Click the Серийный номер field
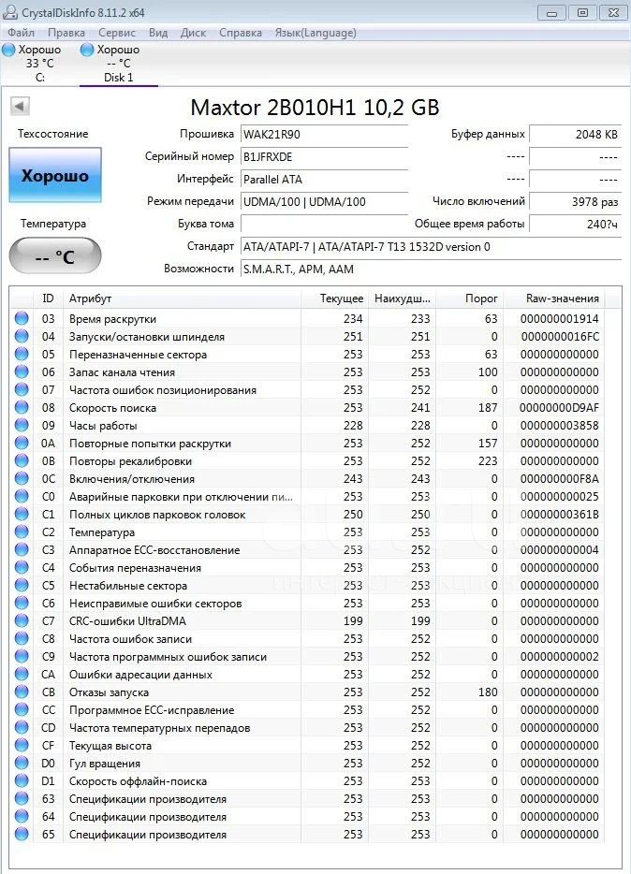The height and width of the screenshot is (874, 631). [x=325, y=157]
